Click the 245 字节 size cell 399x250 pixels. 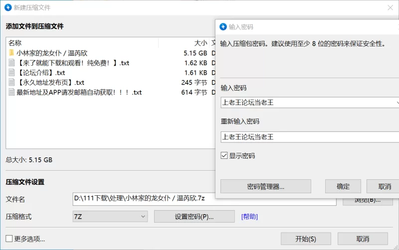tap(194, 82)
